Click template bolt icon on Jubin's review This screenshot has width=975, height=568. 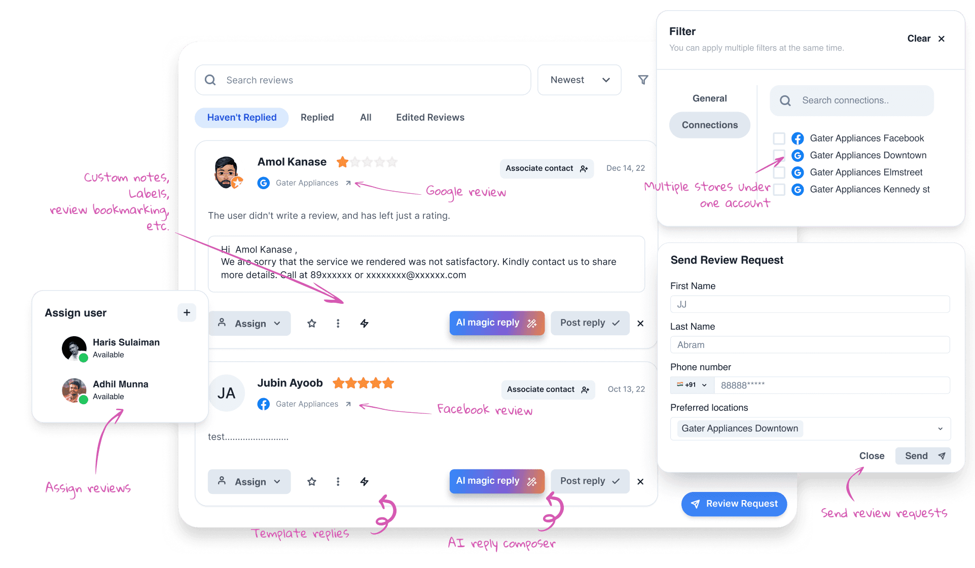[364, 482]
